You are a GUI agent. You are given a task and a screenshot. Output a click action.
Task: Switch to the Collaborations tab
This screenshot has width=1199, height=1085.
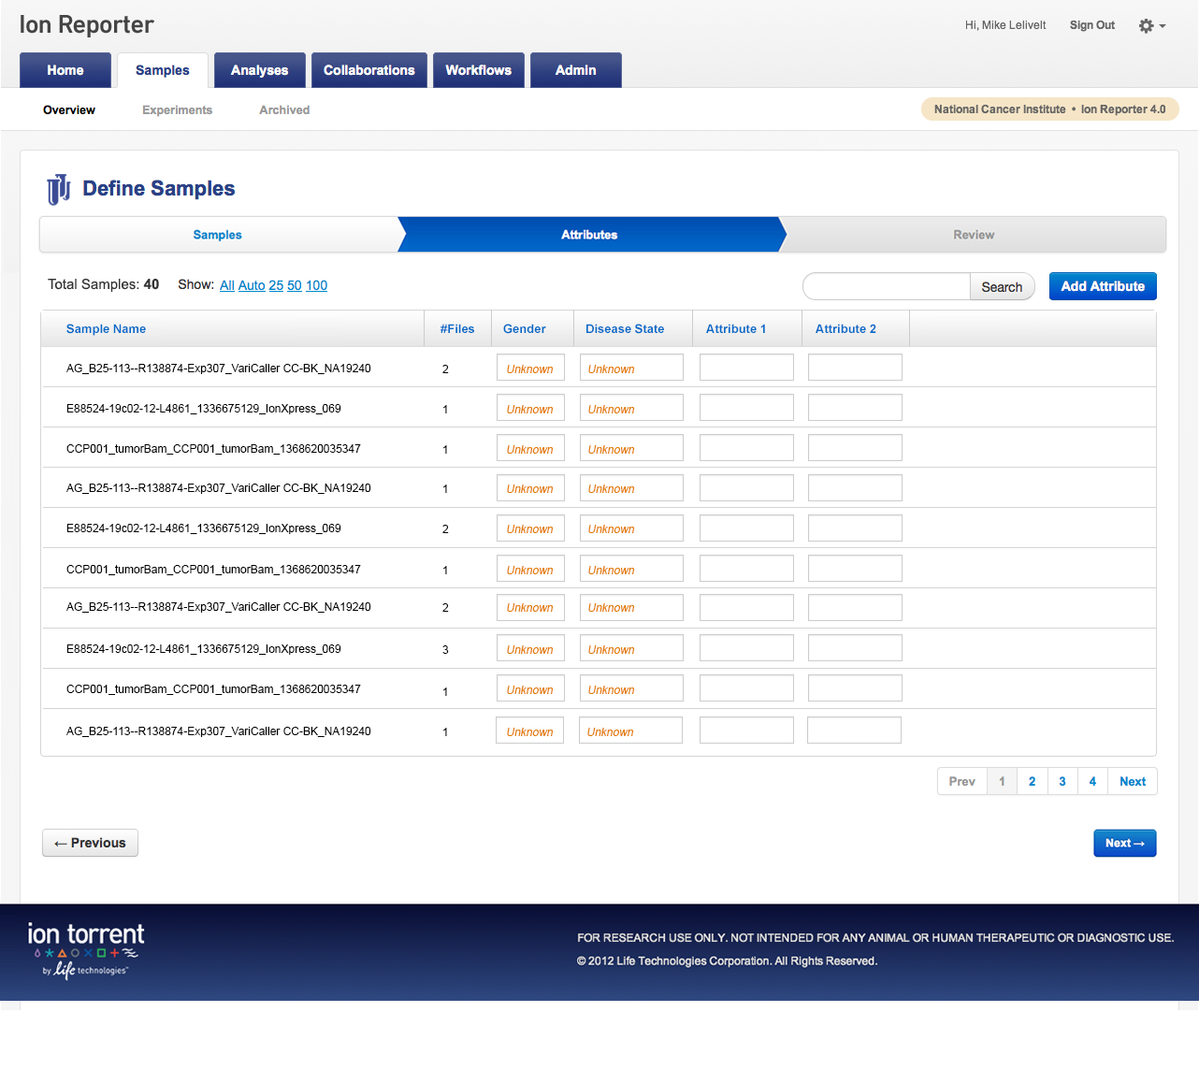point(369,70)
